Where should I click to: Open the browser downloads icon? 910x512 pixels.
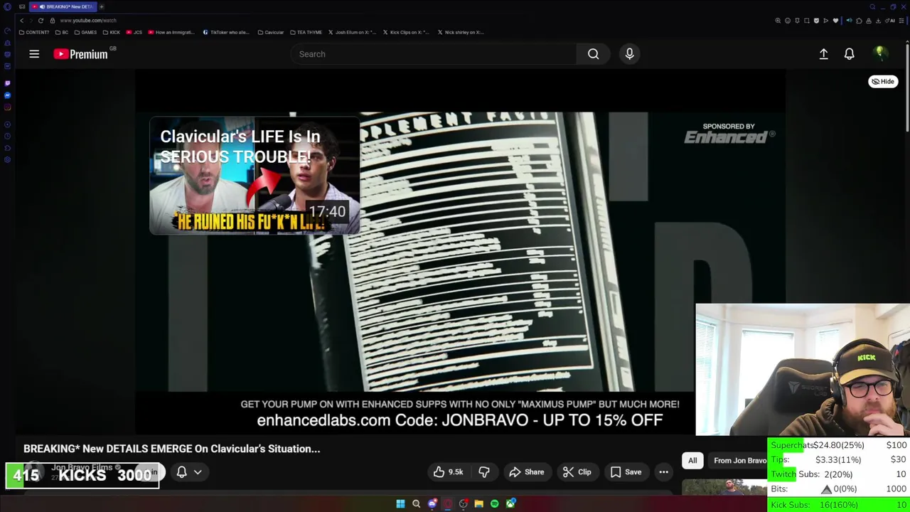[x=878, y=21]
